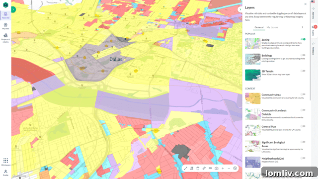Expand the left panel with green arrow
Screen dimensions: 318x179
(x=13, y=9)
